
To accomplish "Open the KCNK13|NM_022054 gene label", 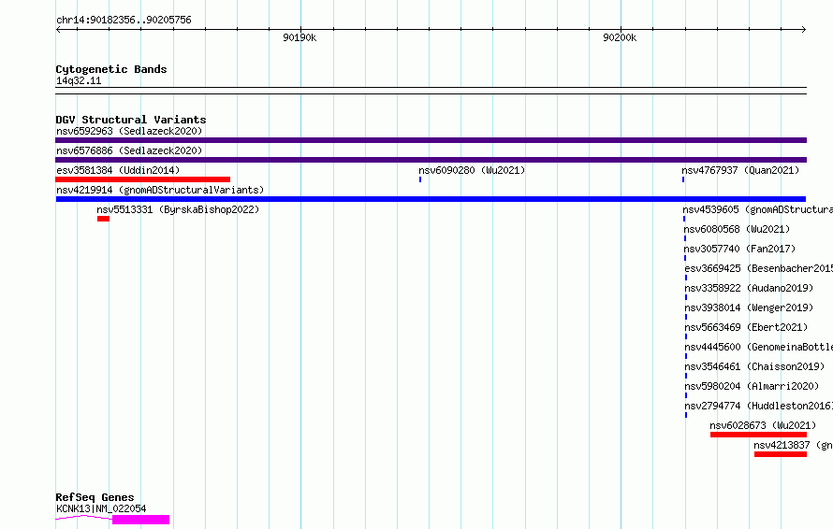I will pyautogui.click(x=101, y=508).
